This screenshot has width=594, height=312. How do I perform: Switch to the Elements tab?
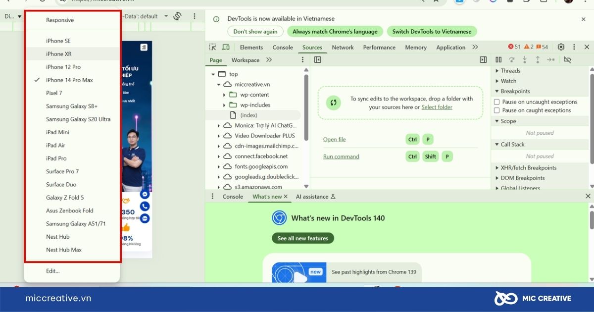(251, 48)
